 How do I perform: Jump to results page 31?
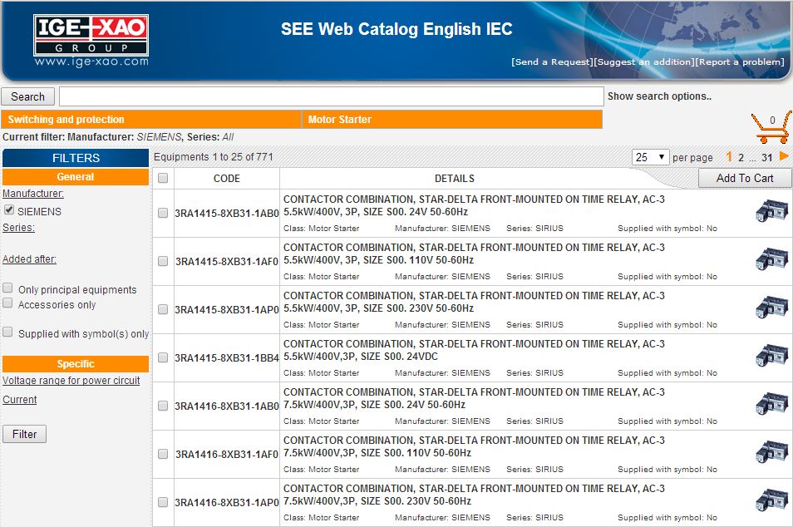767,158
